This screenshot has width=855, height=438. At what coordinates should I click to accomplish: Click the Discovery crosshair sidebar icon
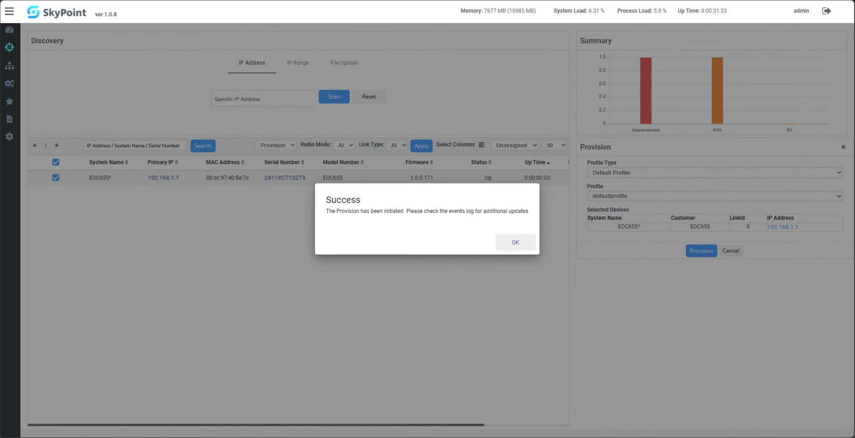[9, 47]
